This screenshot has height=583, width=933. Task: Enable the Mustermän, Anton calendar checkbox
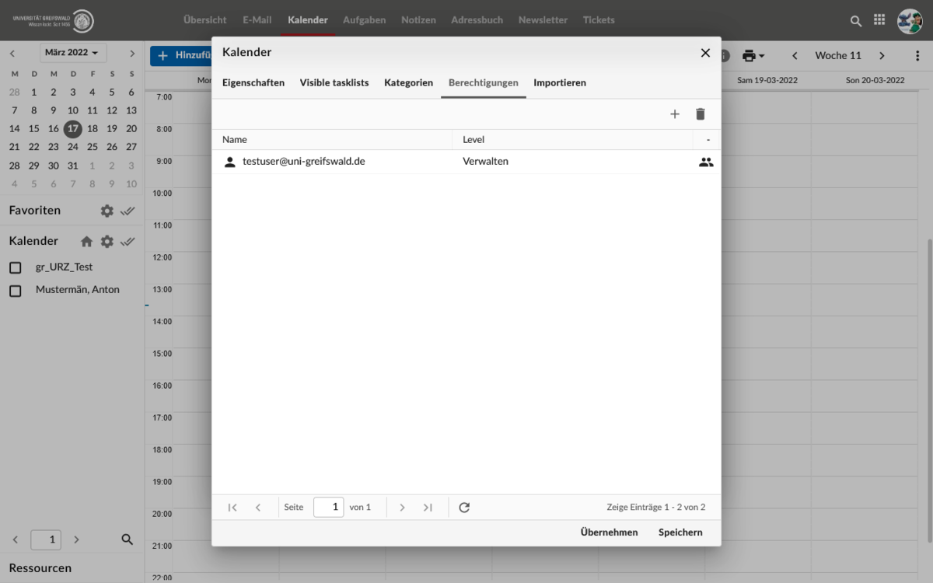tap(15, 291)
